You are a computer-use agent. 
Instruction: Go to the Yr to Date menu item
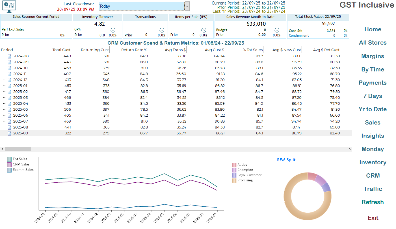click(x=373, y=109)
